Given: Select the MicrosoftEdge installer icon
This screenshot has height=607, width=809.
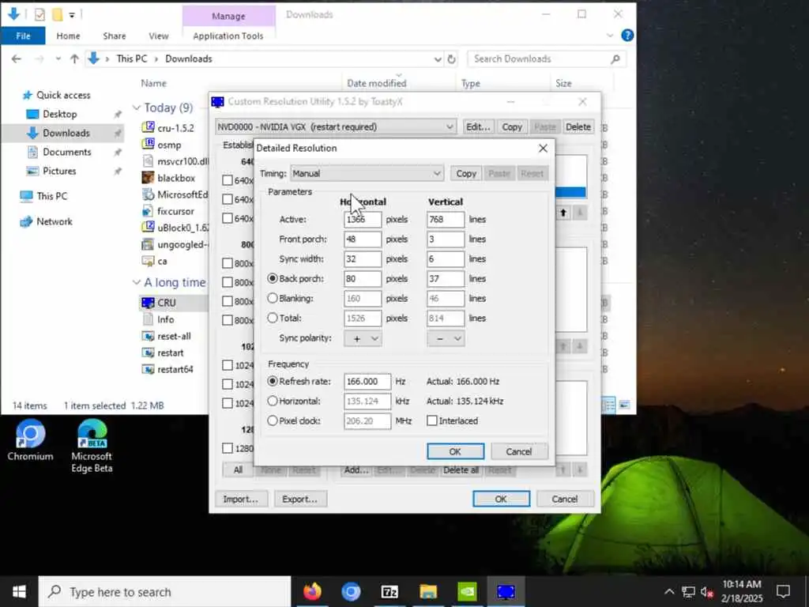Looking at the screenshot, I should point(148,194).
